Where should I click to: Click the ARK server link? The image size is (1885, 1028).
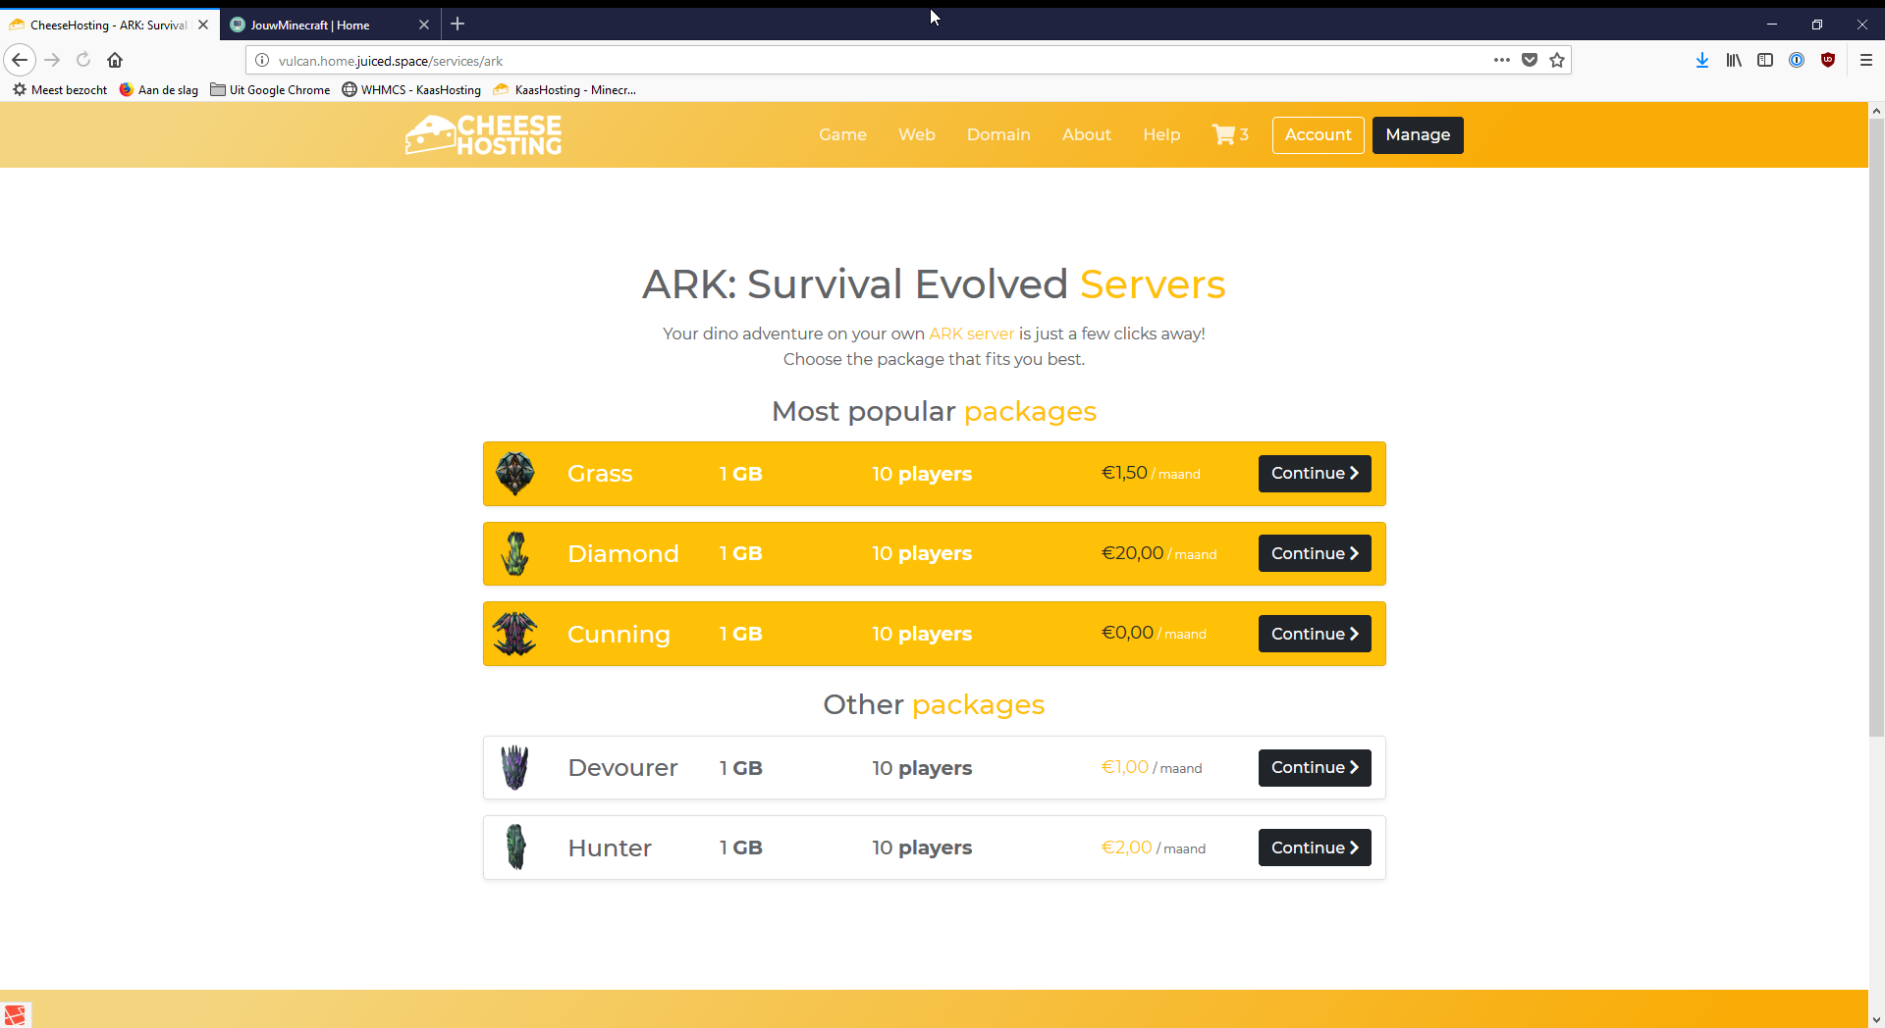971,334
